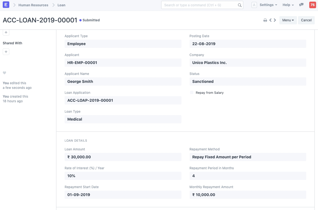
Task: Navigate to Human Resources breadcrumb
Action: (33, 5)
